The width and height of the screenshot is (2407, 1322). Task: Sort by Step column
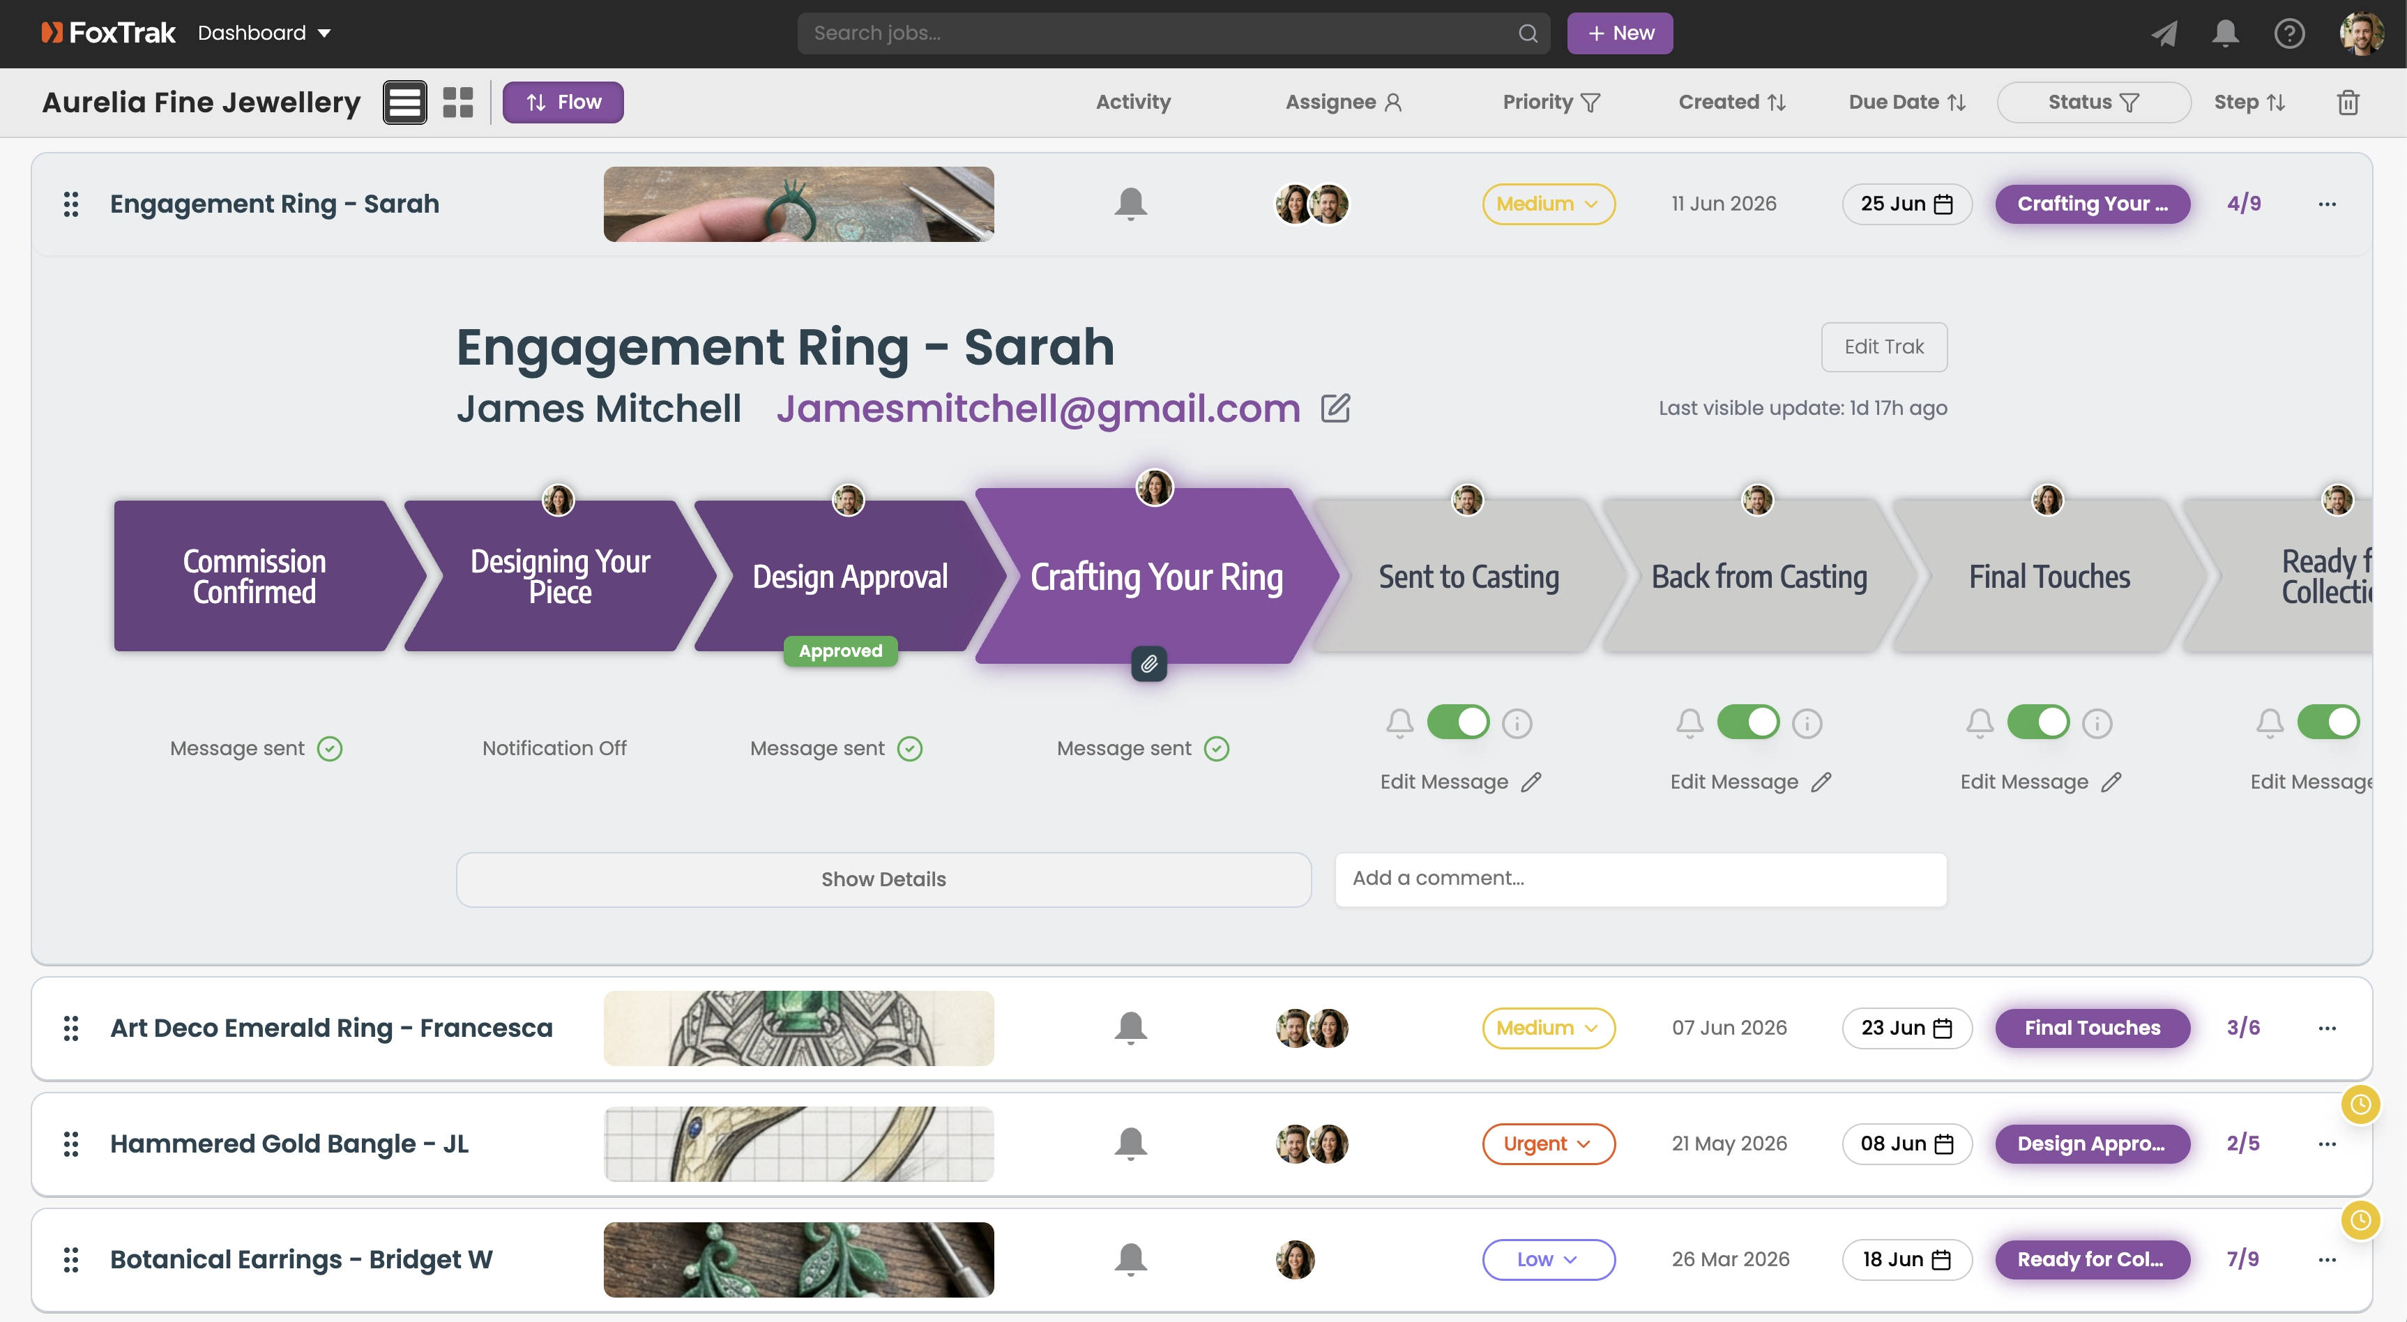tap(2249, 102)
